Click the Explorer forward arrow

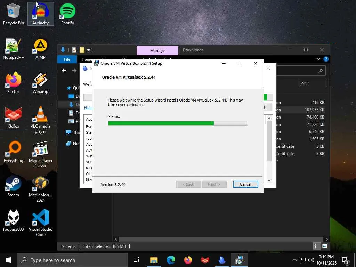[x=74, y=71]
